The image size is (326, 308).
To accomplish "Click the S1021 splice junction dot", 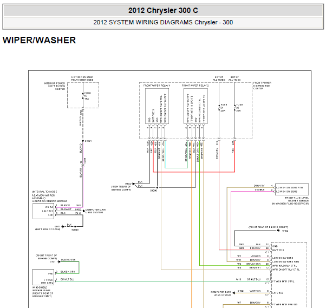I will click(x=82, y=142).
